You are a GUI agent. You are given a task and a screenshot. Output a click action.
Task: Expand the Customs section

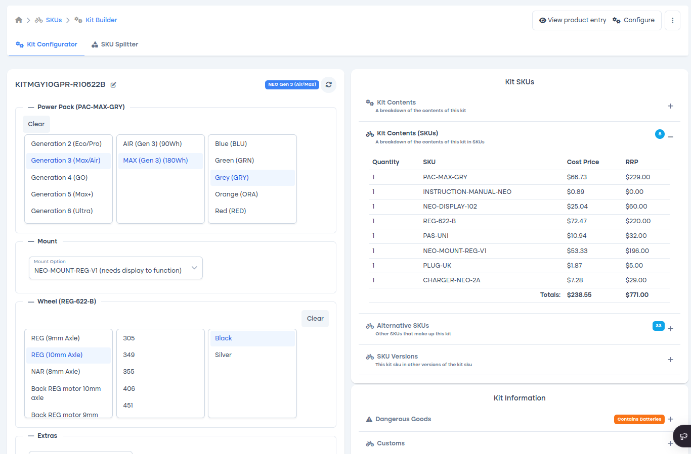coord(670,443)
